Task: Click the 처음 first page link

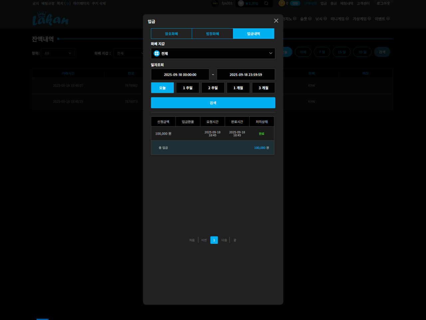Action: [x=192, y=240]
